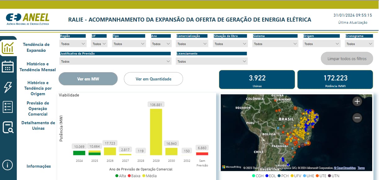379x180 pixels.
Task: Switch view to Ver em Quantidade
Action: 153,79
